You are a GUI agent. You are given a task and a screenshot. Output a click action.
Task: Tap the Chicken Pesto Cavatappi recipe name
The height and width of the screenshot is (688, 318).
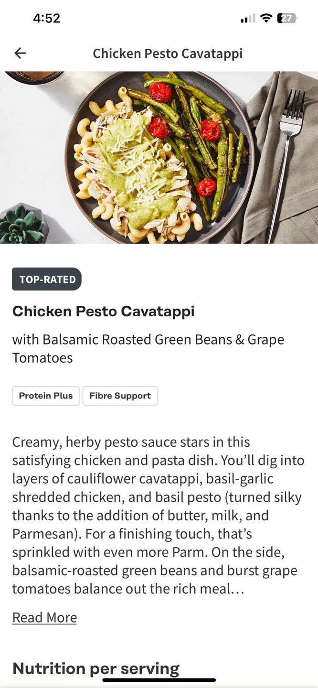[104, 311]
